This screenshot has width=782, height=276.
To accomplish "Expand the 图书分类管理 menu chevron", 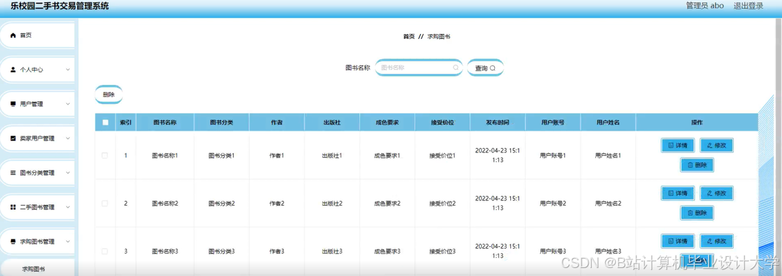I will 67,173.
